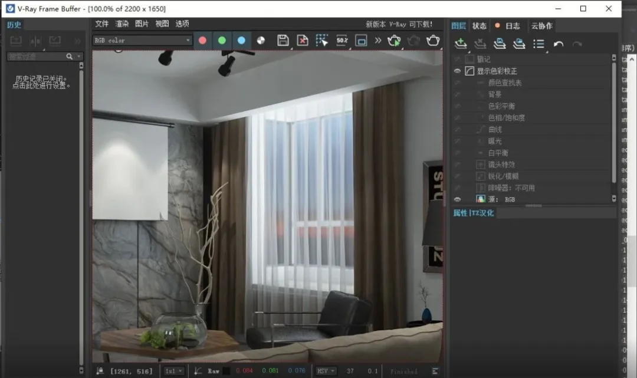Open the 选项 menu
The image size is (637, 378).
(x=182, y=24)
